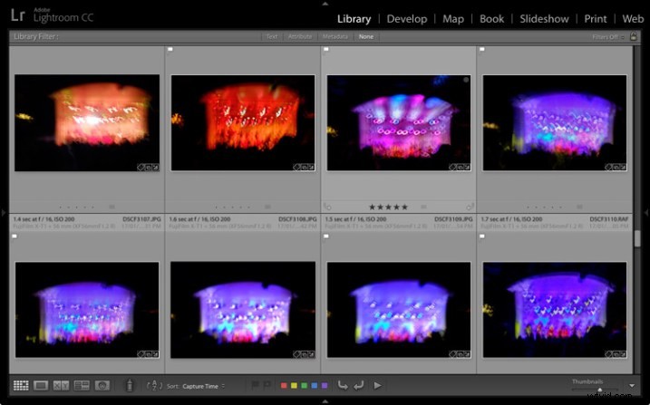Toggle the color label box on DSCF3107.JPG
Screen dimensions: 650x405
pos(112,207)
